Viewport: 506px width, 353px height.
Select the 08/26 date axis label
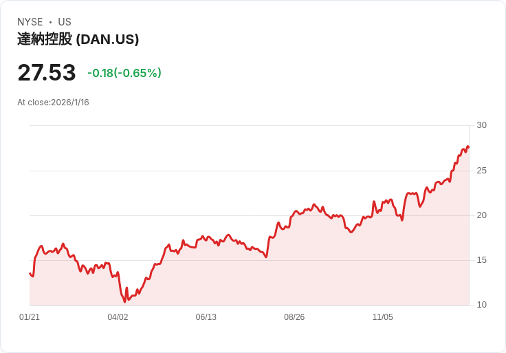pos(294,317)
